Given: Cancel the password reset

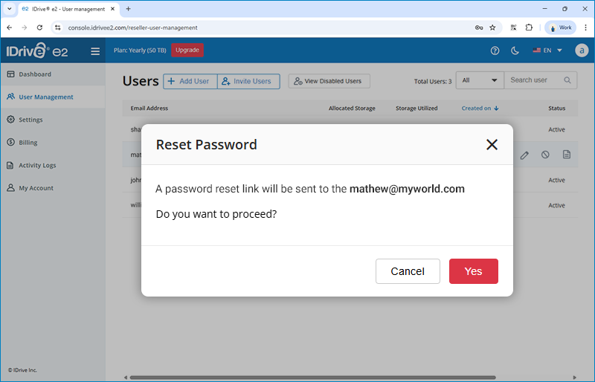Looking at the screenshot, I should [408, 271].
